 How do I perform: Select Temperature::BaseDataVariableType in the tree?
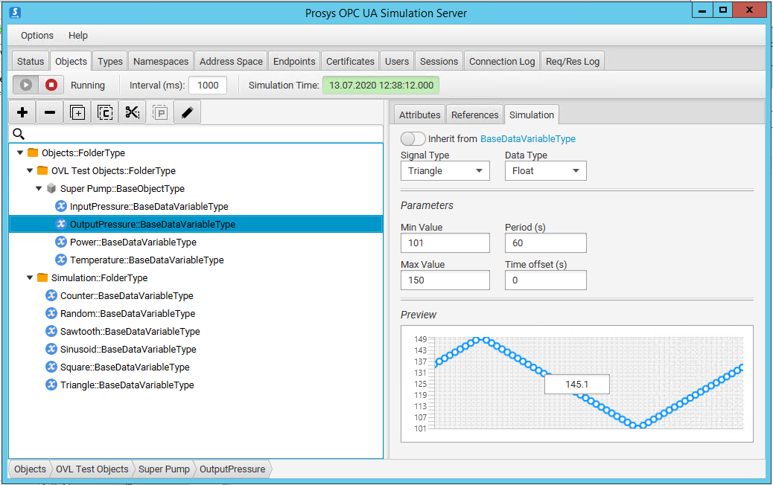coord(147,260)
